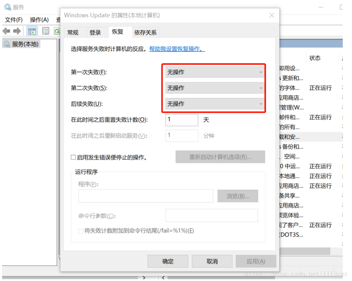This screenshot has width=352, height=281.
Task: Toggle the show/hide console tree icon
Action: tap(32, 31)
